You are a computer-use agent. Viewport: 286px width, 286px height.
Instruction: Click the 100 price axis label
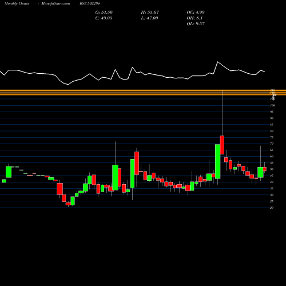pyautogui.click(x=272, y=105)
